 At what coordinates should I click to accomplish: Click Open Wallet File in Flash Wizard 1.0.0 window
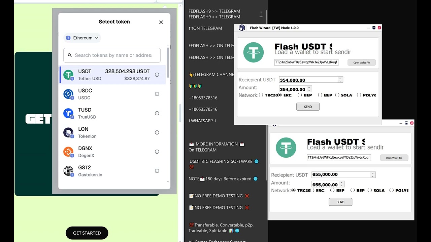[361, 63]
